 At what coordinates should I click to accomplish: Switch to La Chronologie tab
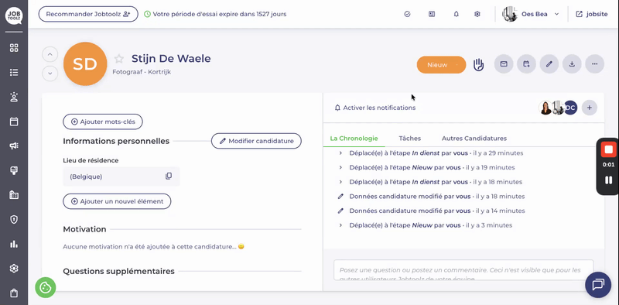354,139
